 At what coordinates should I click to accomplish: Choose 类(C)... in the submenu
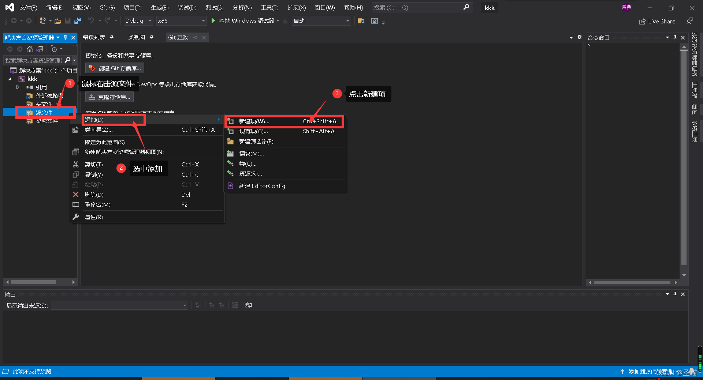click(x=285, y=164)
